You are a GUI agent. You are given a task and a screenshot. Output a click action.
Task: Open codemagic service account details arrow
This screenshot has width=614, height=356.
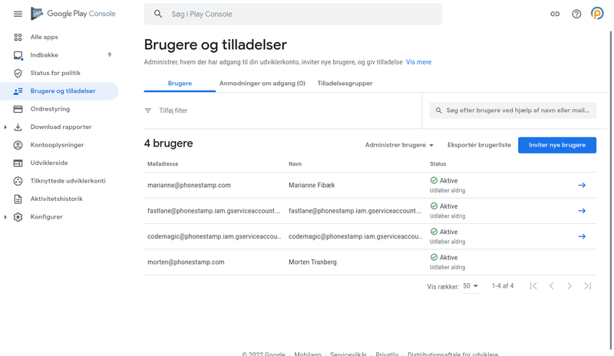click(x=582, y=236)
